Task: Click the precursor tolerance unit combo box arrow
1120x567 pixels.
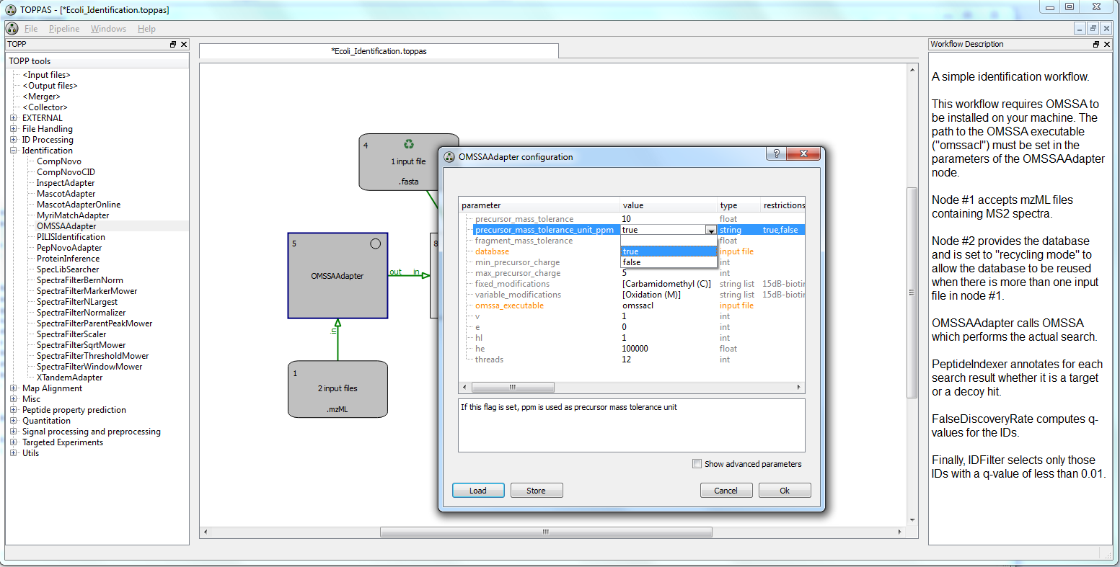Action: click(x=711, y=231)
